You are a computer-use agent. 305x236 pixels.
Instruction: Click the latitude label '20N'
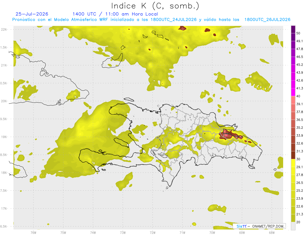point(4,101)
